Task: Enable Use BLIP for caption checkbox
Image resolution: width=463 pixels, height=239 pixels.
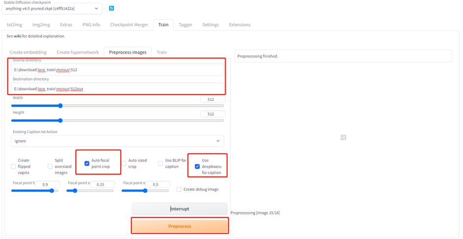Action: click(x=161, y=163)
